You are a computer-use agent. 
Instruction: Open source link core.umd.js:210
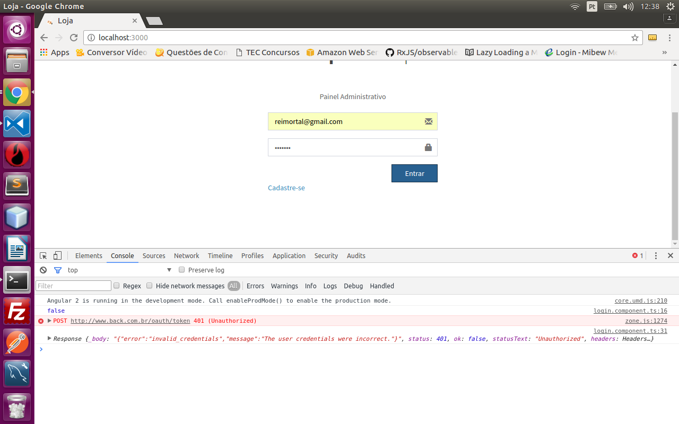coord(641,301)
